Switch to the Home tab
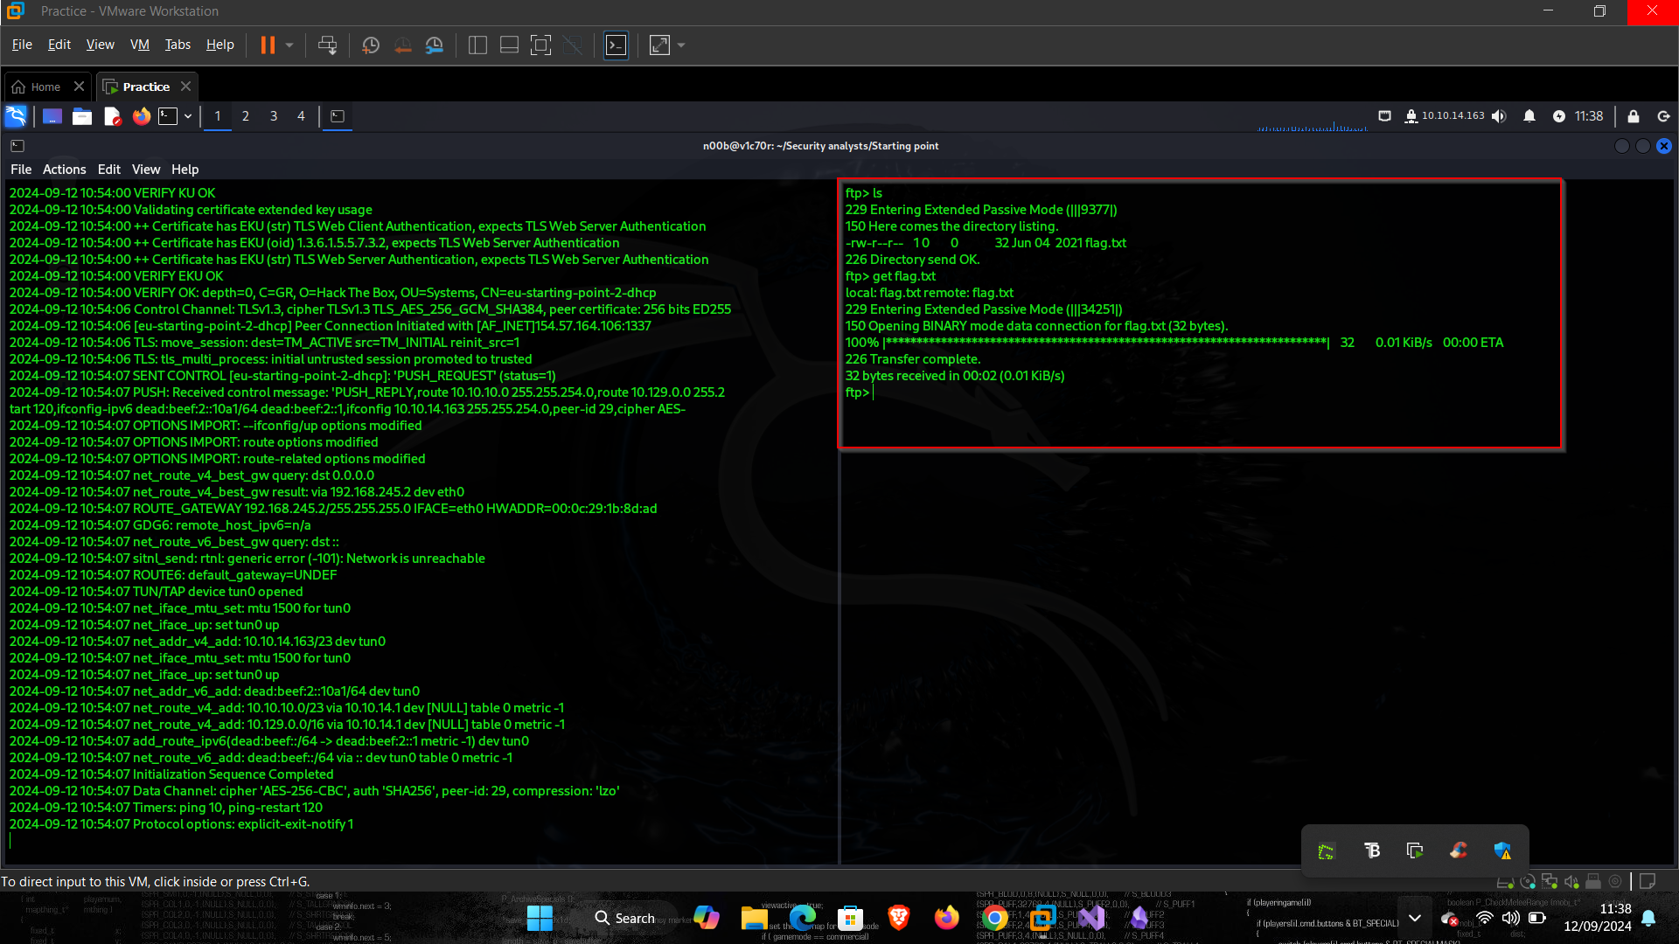This screenshot has width=1679, height=944. pyautogui.click(x=45, y=87)
